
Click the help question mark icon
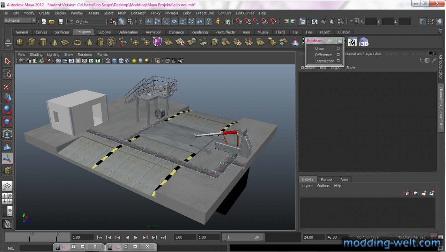click(209, 21)
